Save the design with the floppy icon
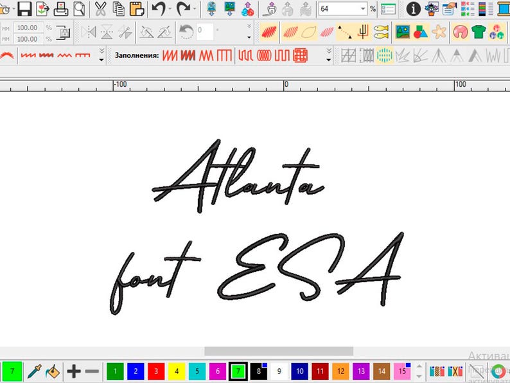The width and height of the screenshot is (510, 383). (24, 8)
